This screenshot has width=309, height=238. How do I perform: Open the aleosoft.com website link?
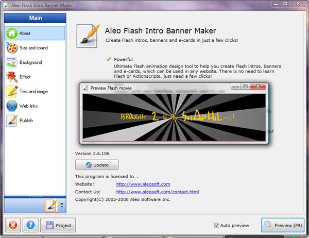(143, 184)
